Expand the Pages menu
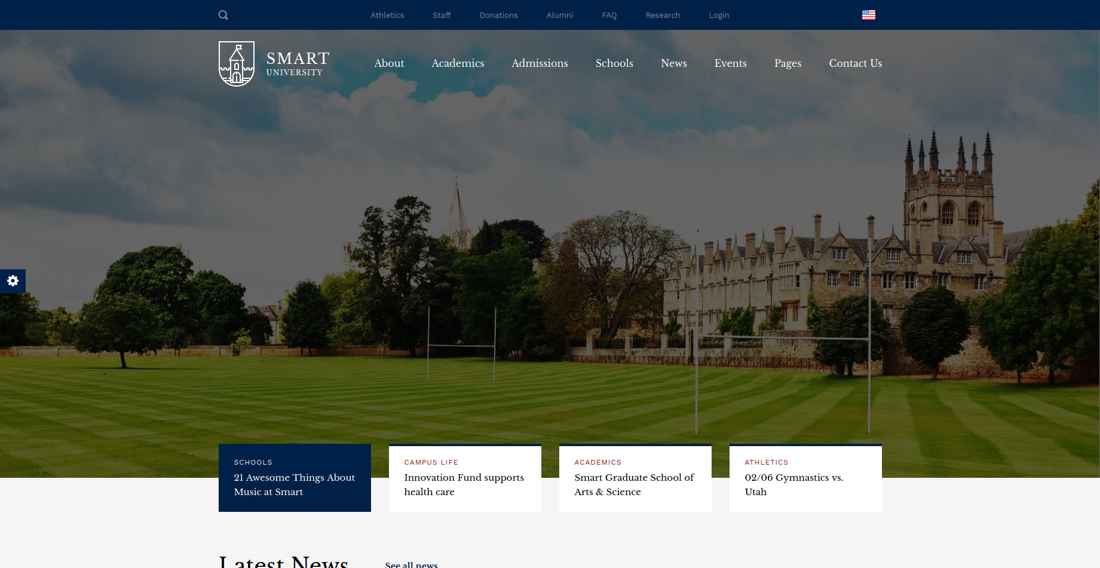This screenshot has width=1100, height=568. (x=788, y=63)
